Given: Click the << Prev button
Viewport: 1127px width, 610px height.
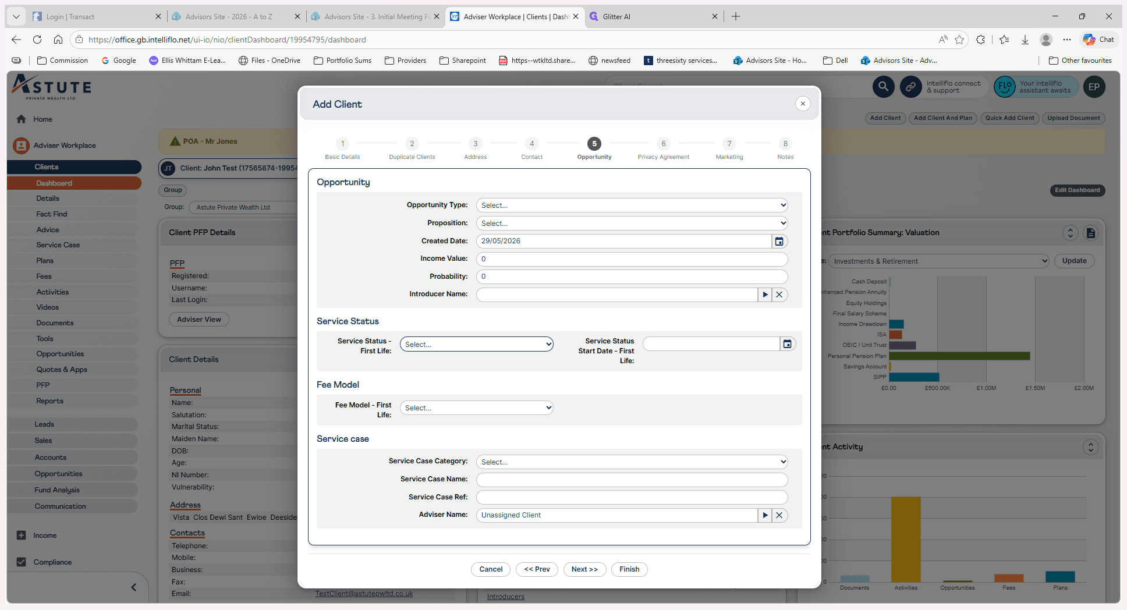Looking at the screenshot, I should (537, 569).
